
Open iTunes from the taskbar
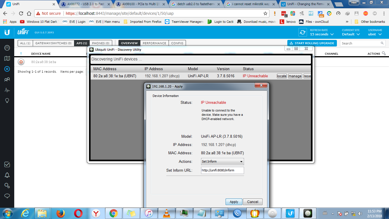click(149, 213)
